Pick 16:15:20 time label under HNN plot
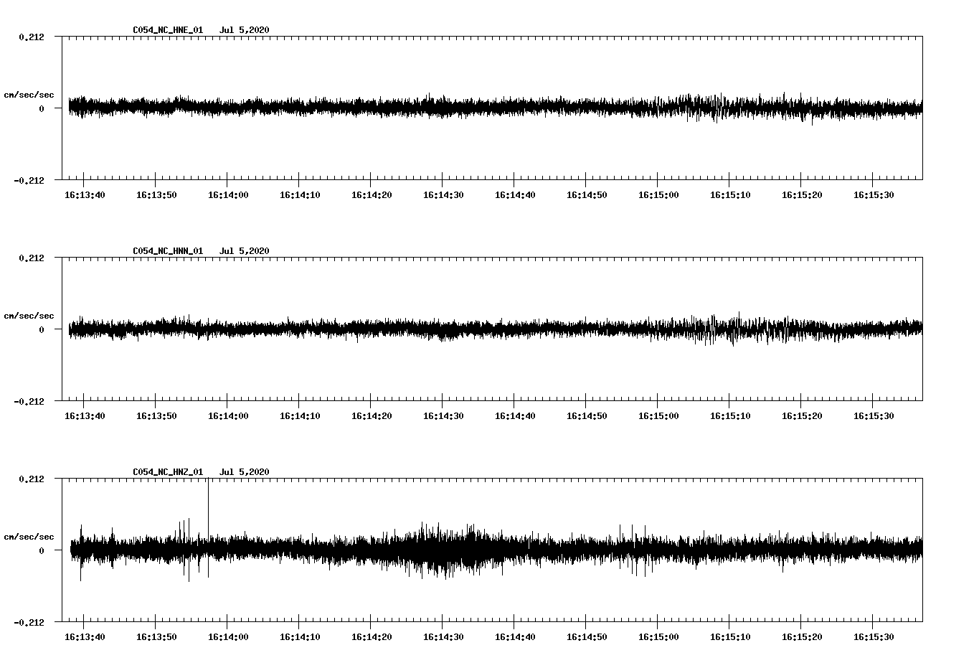Viewport: 974px width, 663px height. 802,416
